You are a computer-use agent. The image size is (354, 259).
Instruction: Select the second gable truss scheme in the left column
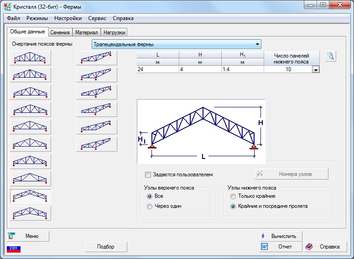(x=31, y=75)
